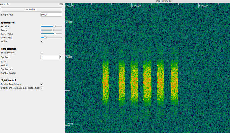Click the 1.000000 time scale label
The width and height of the screenshot is (230, 133).
[137, 6]
